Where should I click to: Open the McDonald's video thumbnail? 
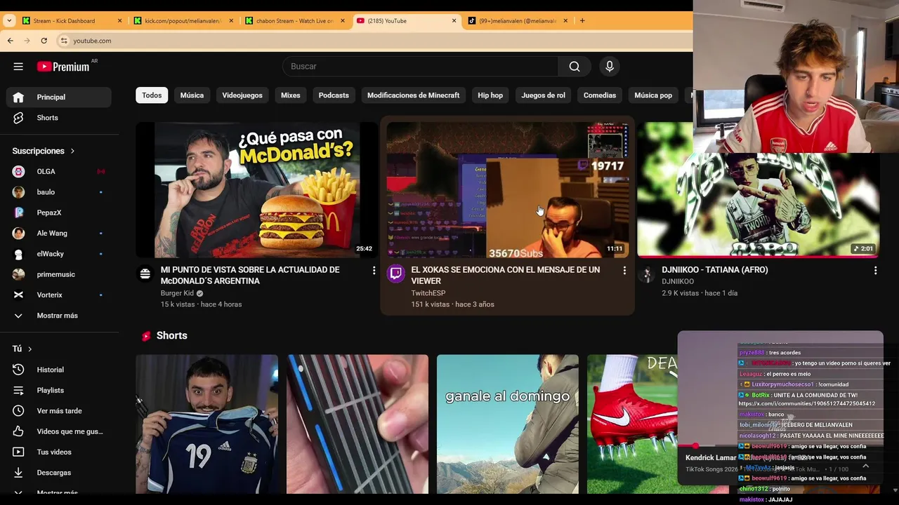257,190
